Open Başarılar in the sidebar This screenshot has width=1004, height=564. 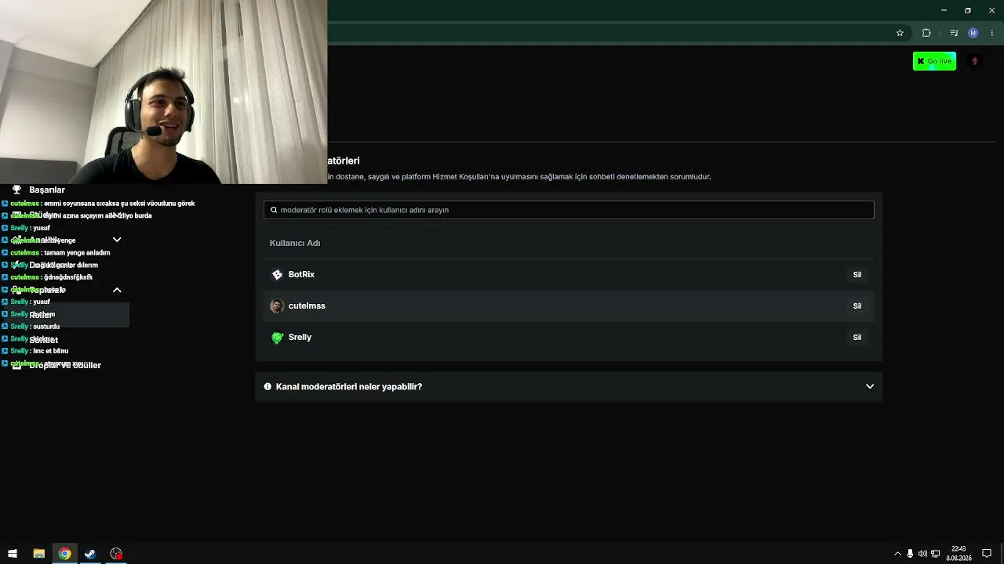47,190
